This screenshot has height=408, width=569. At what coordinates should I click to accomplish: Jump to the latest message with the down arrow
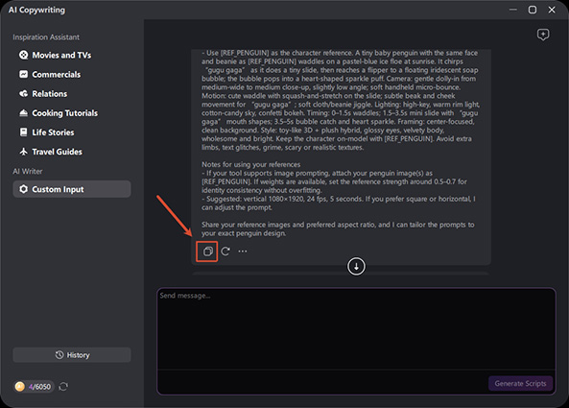pyautogui.click(x=356, y=267)
